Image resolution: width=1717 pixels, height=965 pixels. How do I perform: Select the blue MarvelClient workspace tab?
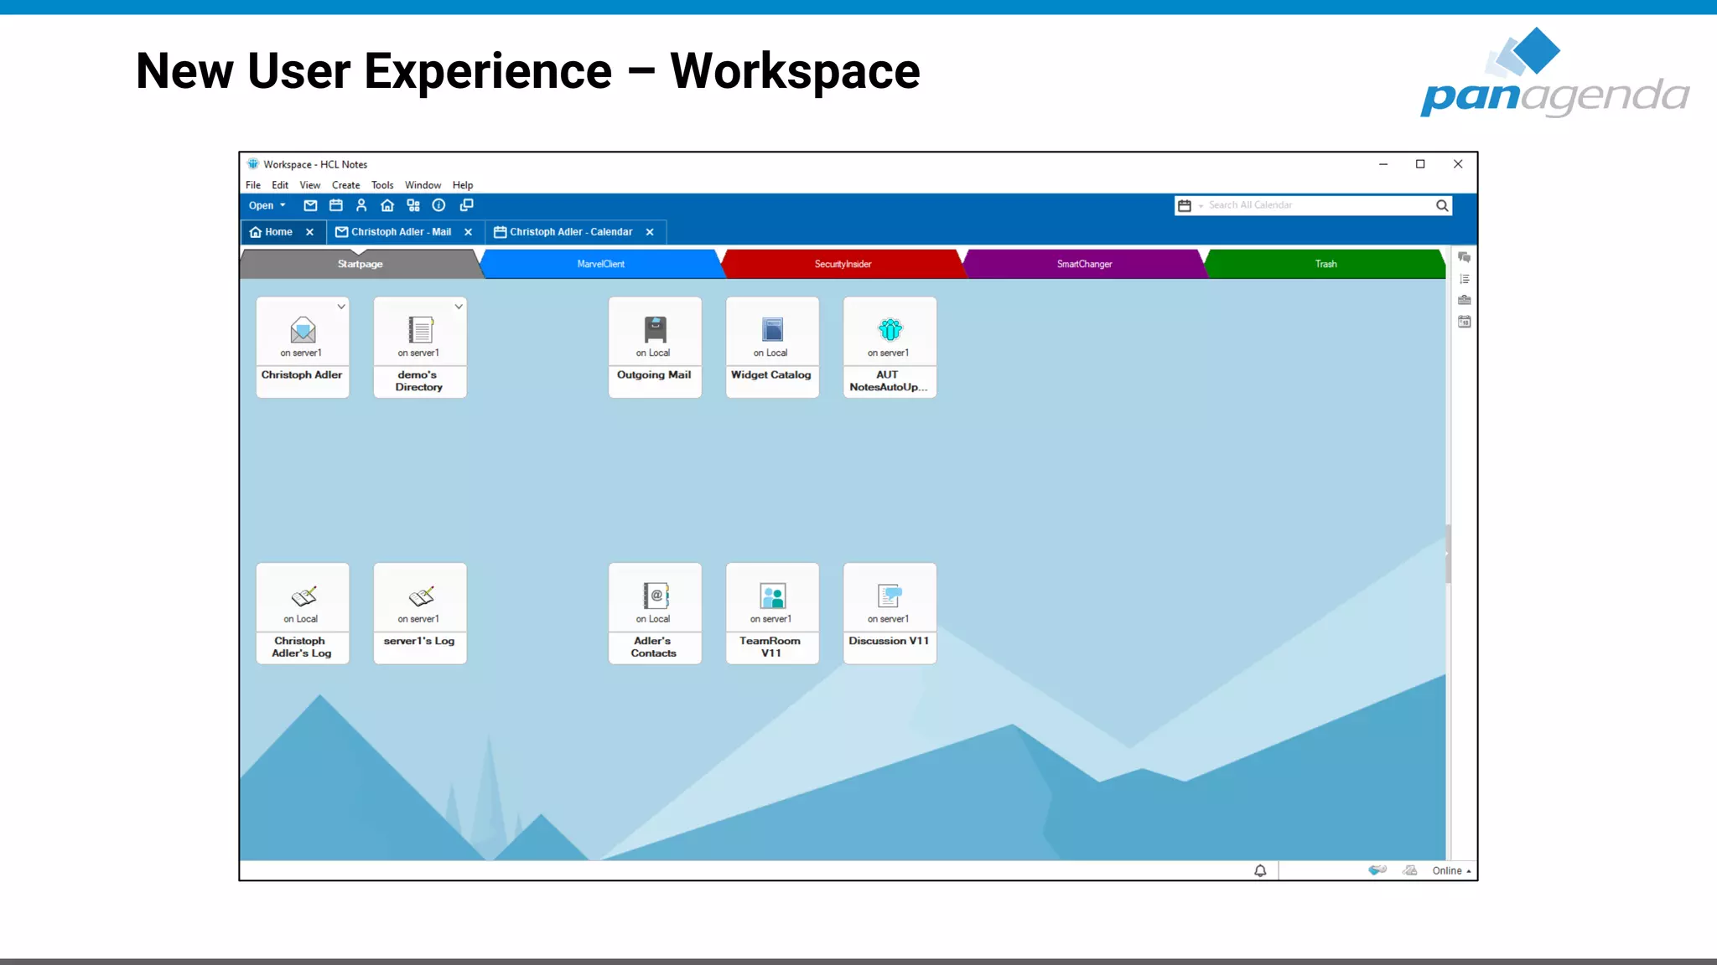click(601, 264)
